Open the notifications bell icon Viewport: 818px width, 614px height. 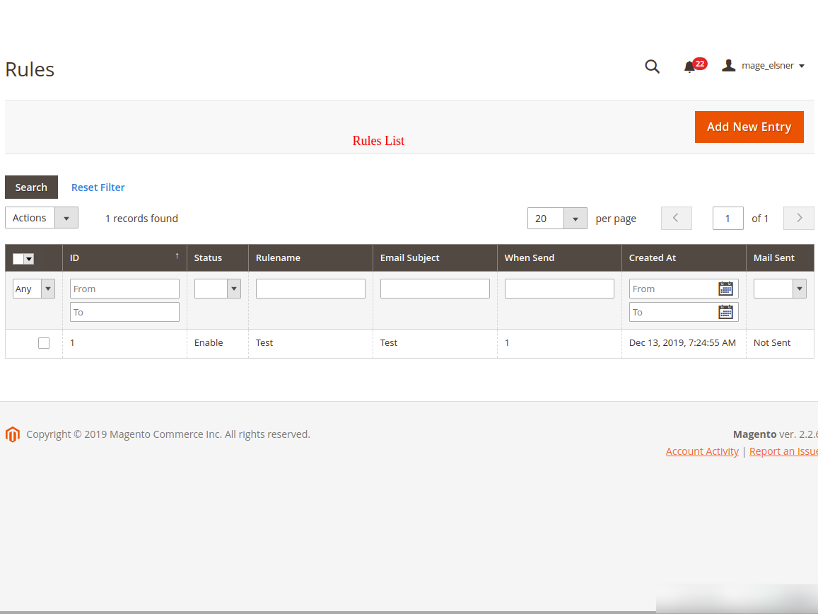pyautogui.click(x=689, y=66)
